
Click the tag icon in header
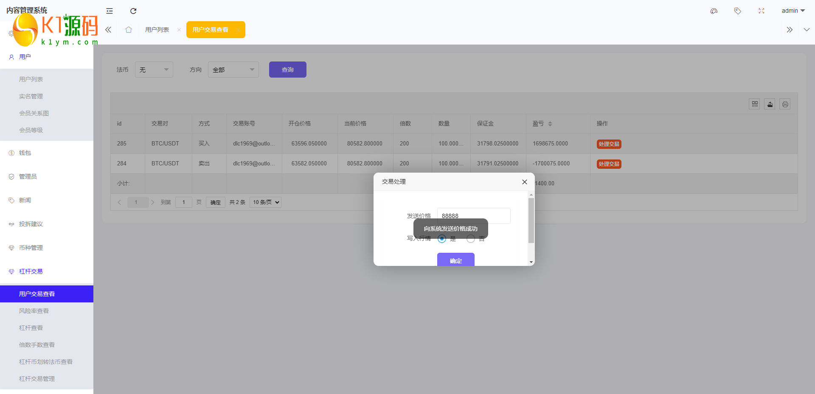(738, 11)
